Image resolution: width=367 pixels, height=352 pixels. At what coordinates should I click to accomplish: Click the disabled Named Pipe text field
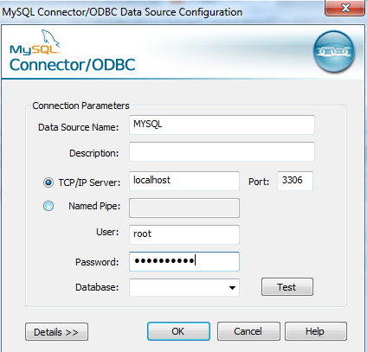click(184, 208)
